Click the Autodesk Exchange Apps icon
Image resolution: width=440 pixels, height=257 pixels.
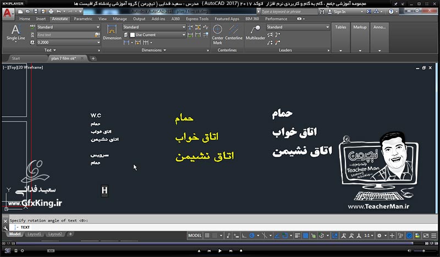point(369,12)
